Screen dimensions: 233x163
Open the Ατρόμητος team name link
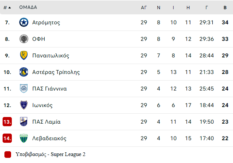[x=46, y=22]
